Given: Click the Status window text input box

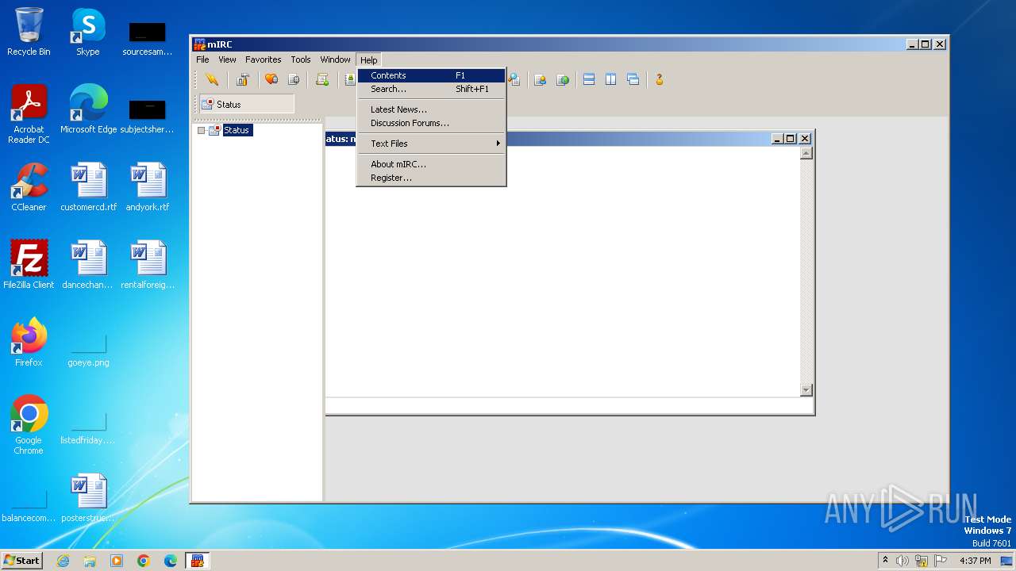Looking at the screenshot, I should pyautogui.click(x=569, y=405).
